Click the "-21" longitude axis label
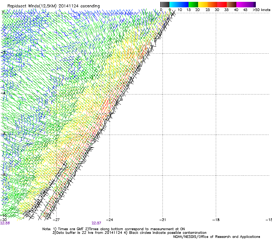 pyautogui.click(x=162, y=220)
